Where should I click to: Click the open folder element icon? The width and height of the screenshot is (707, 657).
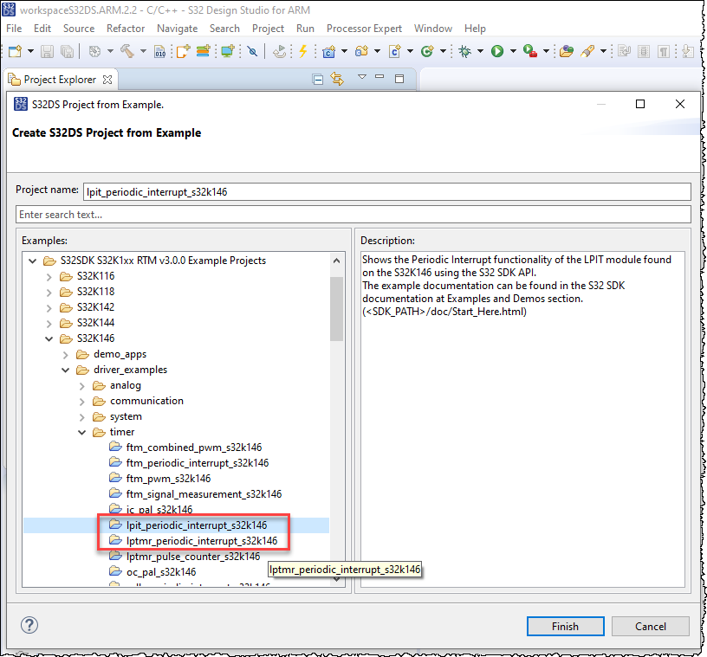pos(567,51)
